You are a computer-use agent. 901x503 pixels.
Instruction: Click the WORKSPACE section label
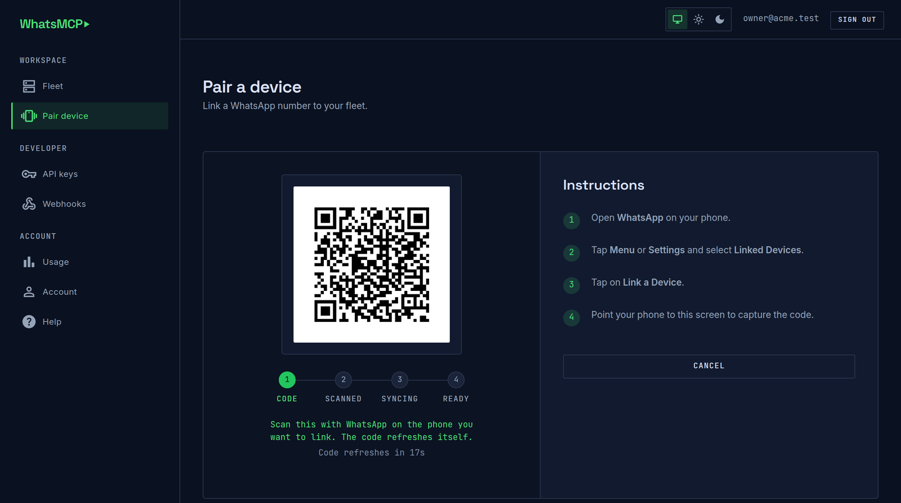pyautogui.click(x=43, y=60)
